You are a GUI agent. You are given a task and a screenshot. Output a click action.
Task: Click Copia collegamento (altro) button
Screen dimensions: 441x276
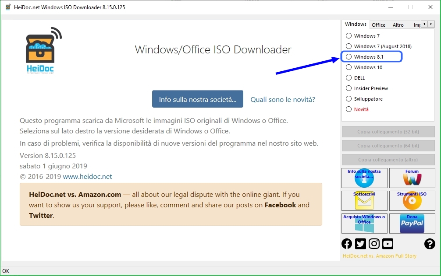388,160
